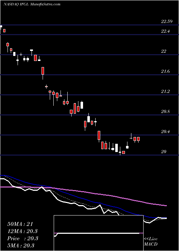Image resolution: width=179 pixels, height=251 pixels.
Task: Click the 20 price level label
Action: coord(164,152)
